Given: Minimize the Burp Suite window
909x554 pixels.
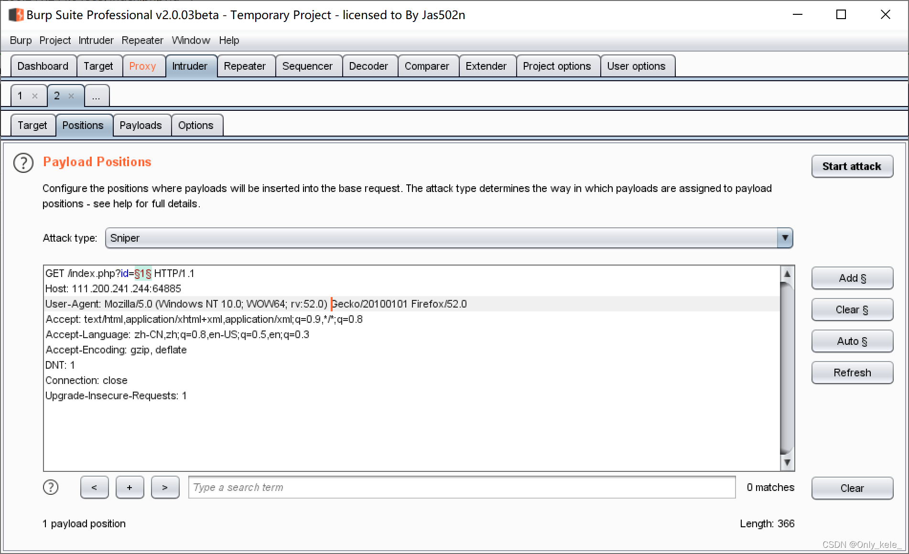Looking at the screenshot, I should click(x=798, y=15).
